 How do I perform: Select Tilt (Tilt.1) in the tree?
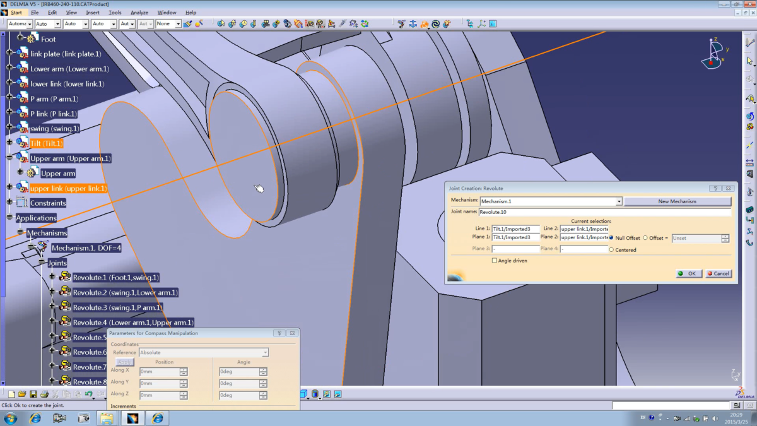click(x=46, y=143)
